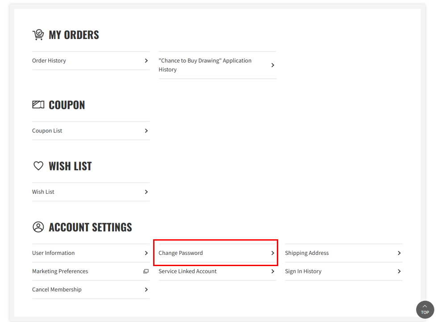Click the external window icon beside Marketing Preferences
This screenshot has height=322, width=438.
pos(146,271)
